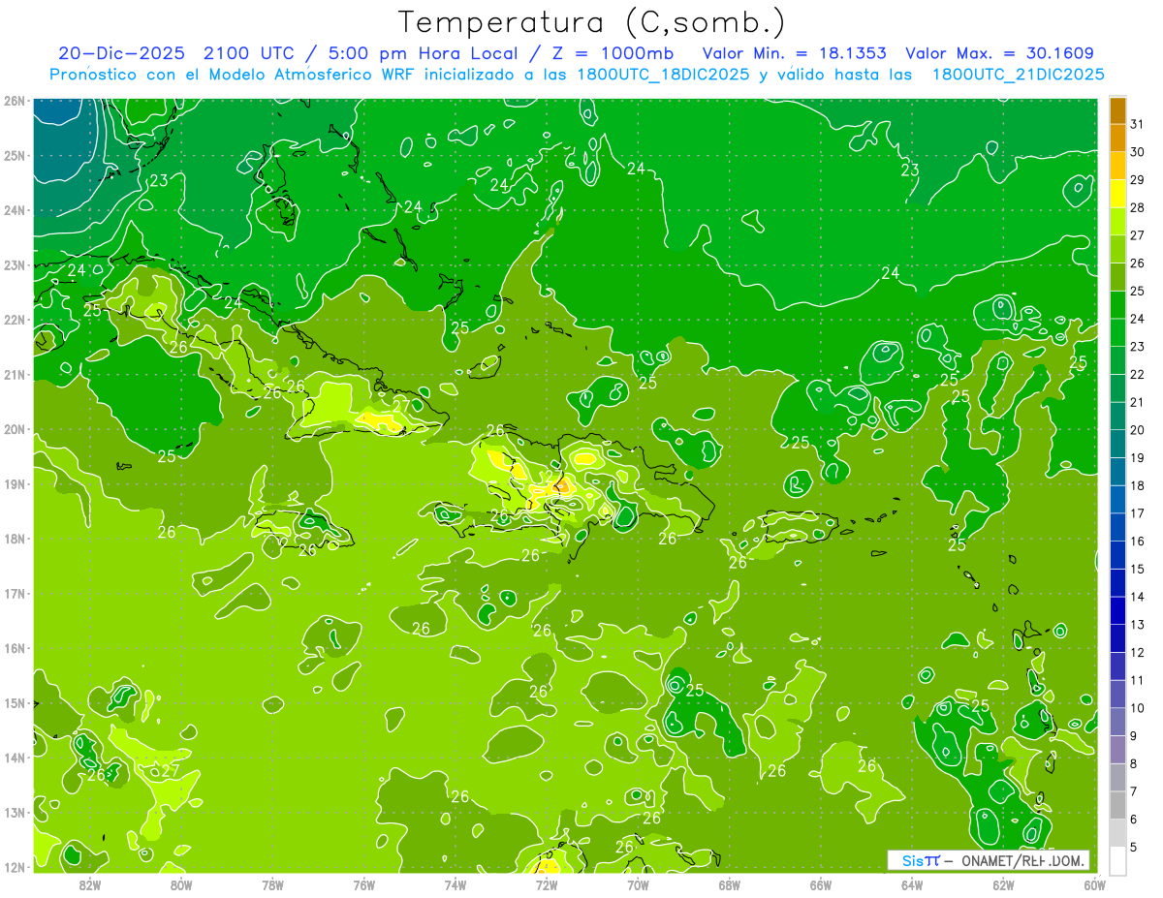Click the 78W longitude axis label
1163x898 pixels.
pyautogui.click(x=272, y=883)
